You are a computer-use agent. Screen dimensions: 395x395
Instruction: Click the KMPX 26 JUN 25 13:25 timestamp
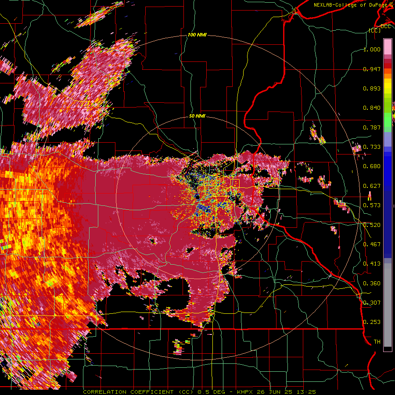click(276, 392)
